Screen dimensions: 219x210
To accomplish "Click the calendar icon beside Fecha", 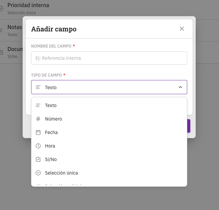I will [38, 132].
